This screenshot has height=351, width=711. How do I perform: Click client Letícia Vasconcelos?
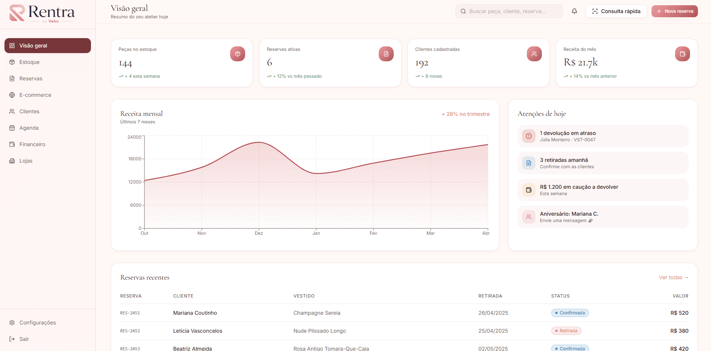198,331
